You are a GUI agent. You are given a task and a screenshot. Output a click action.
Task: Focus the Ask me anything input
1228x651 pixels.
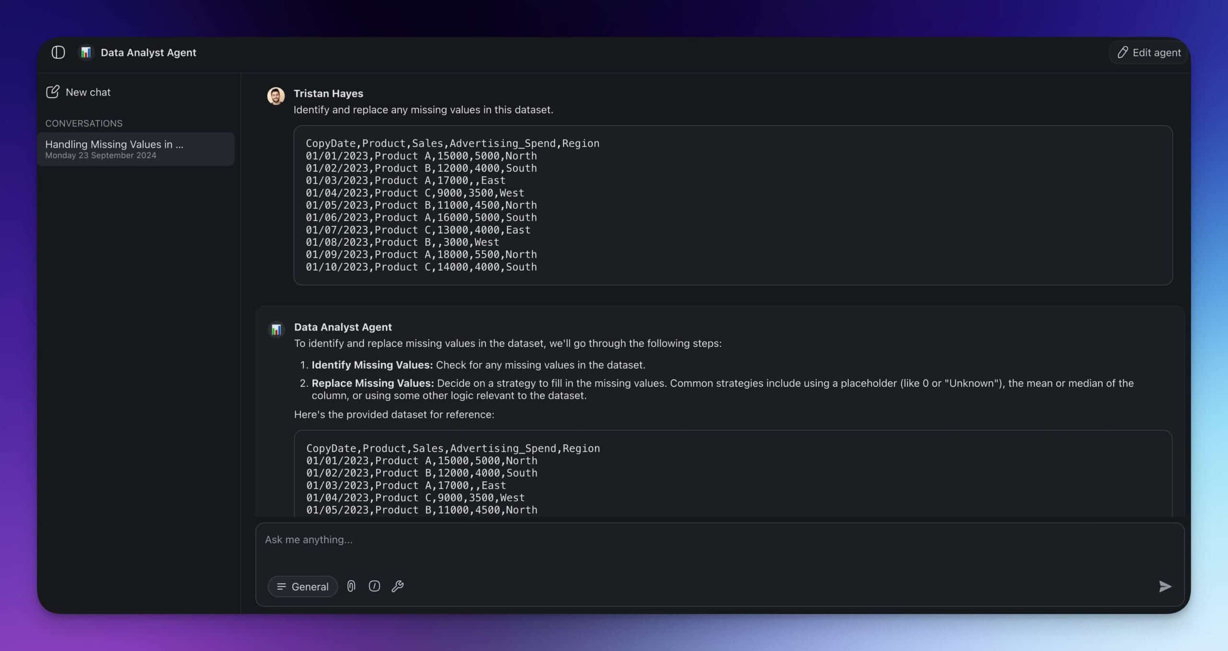coord(720,540)
